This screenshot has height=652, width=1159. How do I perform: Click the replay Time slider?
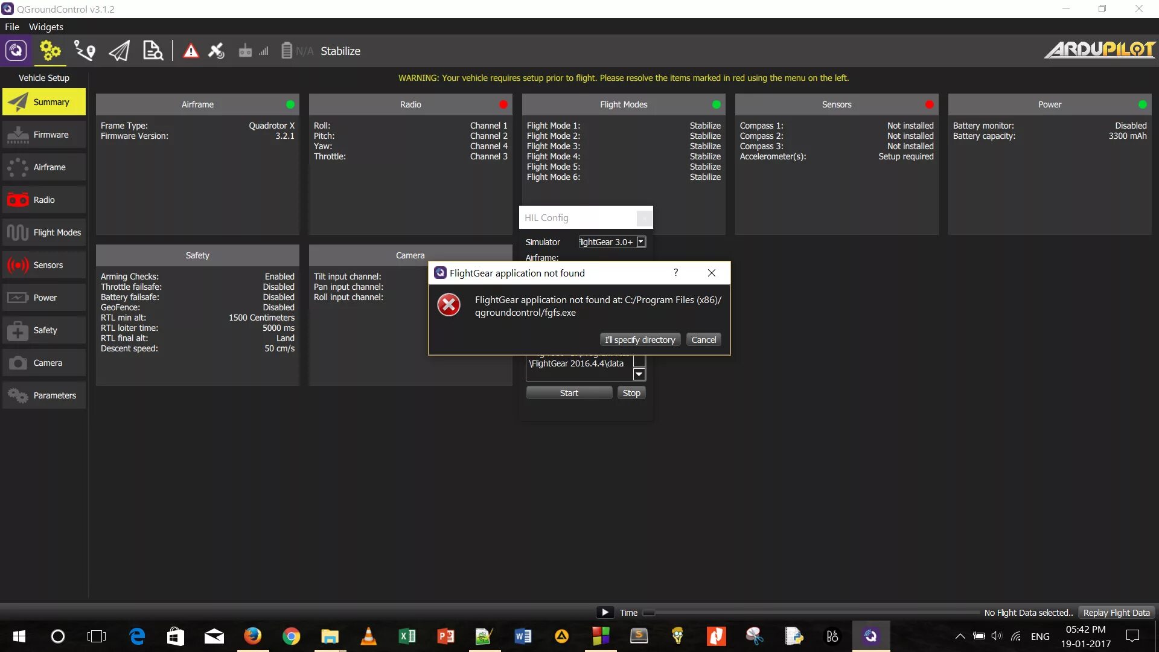coord(812,613)
